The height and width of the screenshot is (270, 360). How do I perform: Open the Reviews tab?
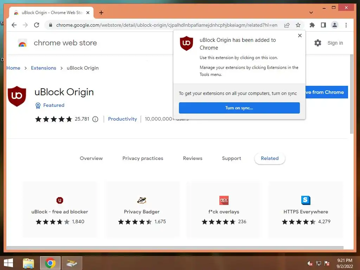pos(193,158)
